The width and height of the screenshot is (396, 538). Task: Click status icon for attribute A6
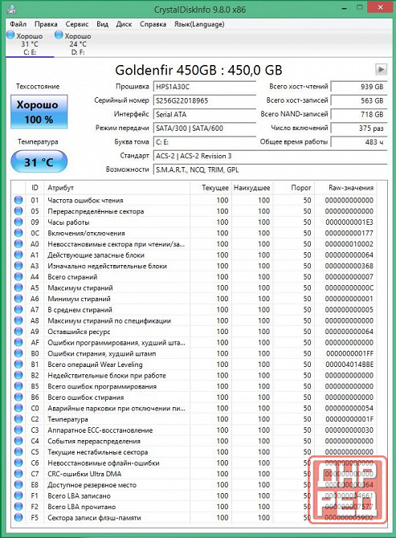(x=18, y=299)
